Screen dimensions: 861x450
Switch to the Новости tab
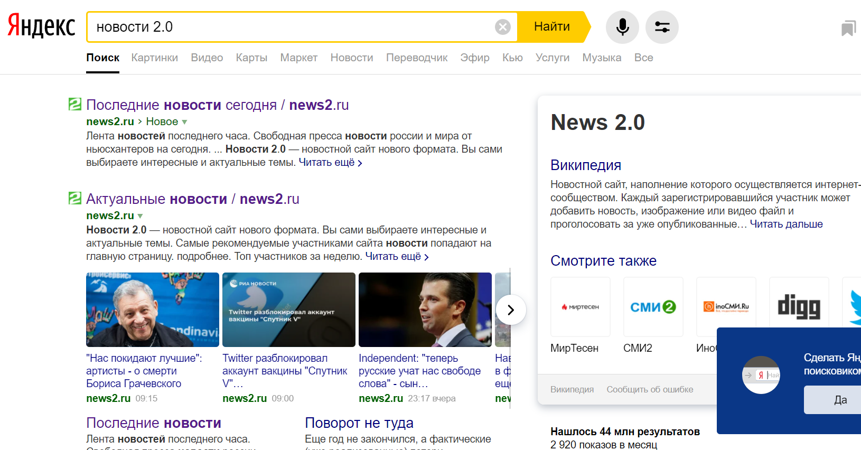click(x=352, y=58)
